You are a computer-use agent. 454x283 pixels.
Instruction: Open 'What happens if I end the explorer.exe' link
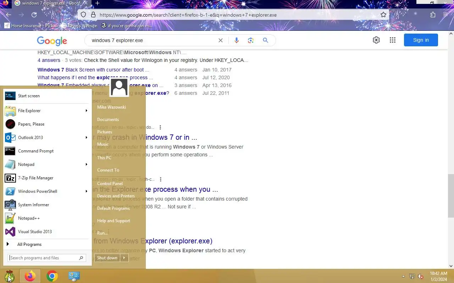point(95,77)
